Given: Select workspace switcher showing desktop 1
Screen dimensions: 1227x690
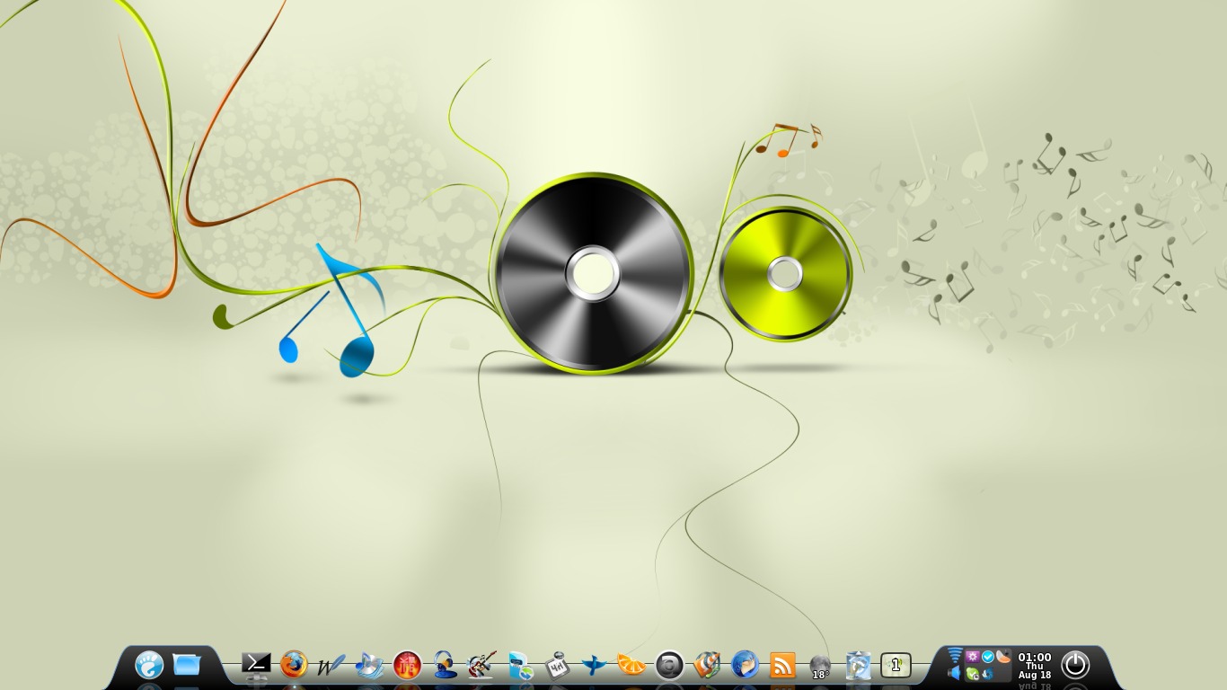Looking at the screenshot, I should (896, 665).
